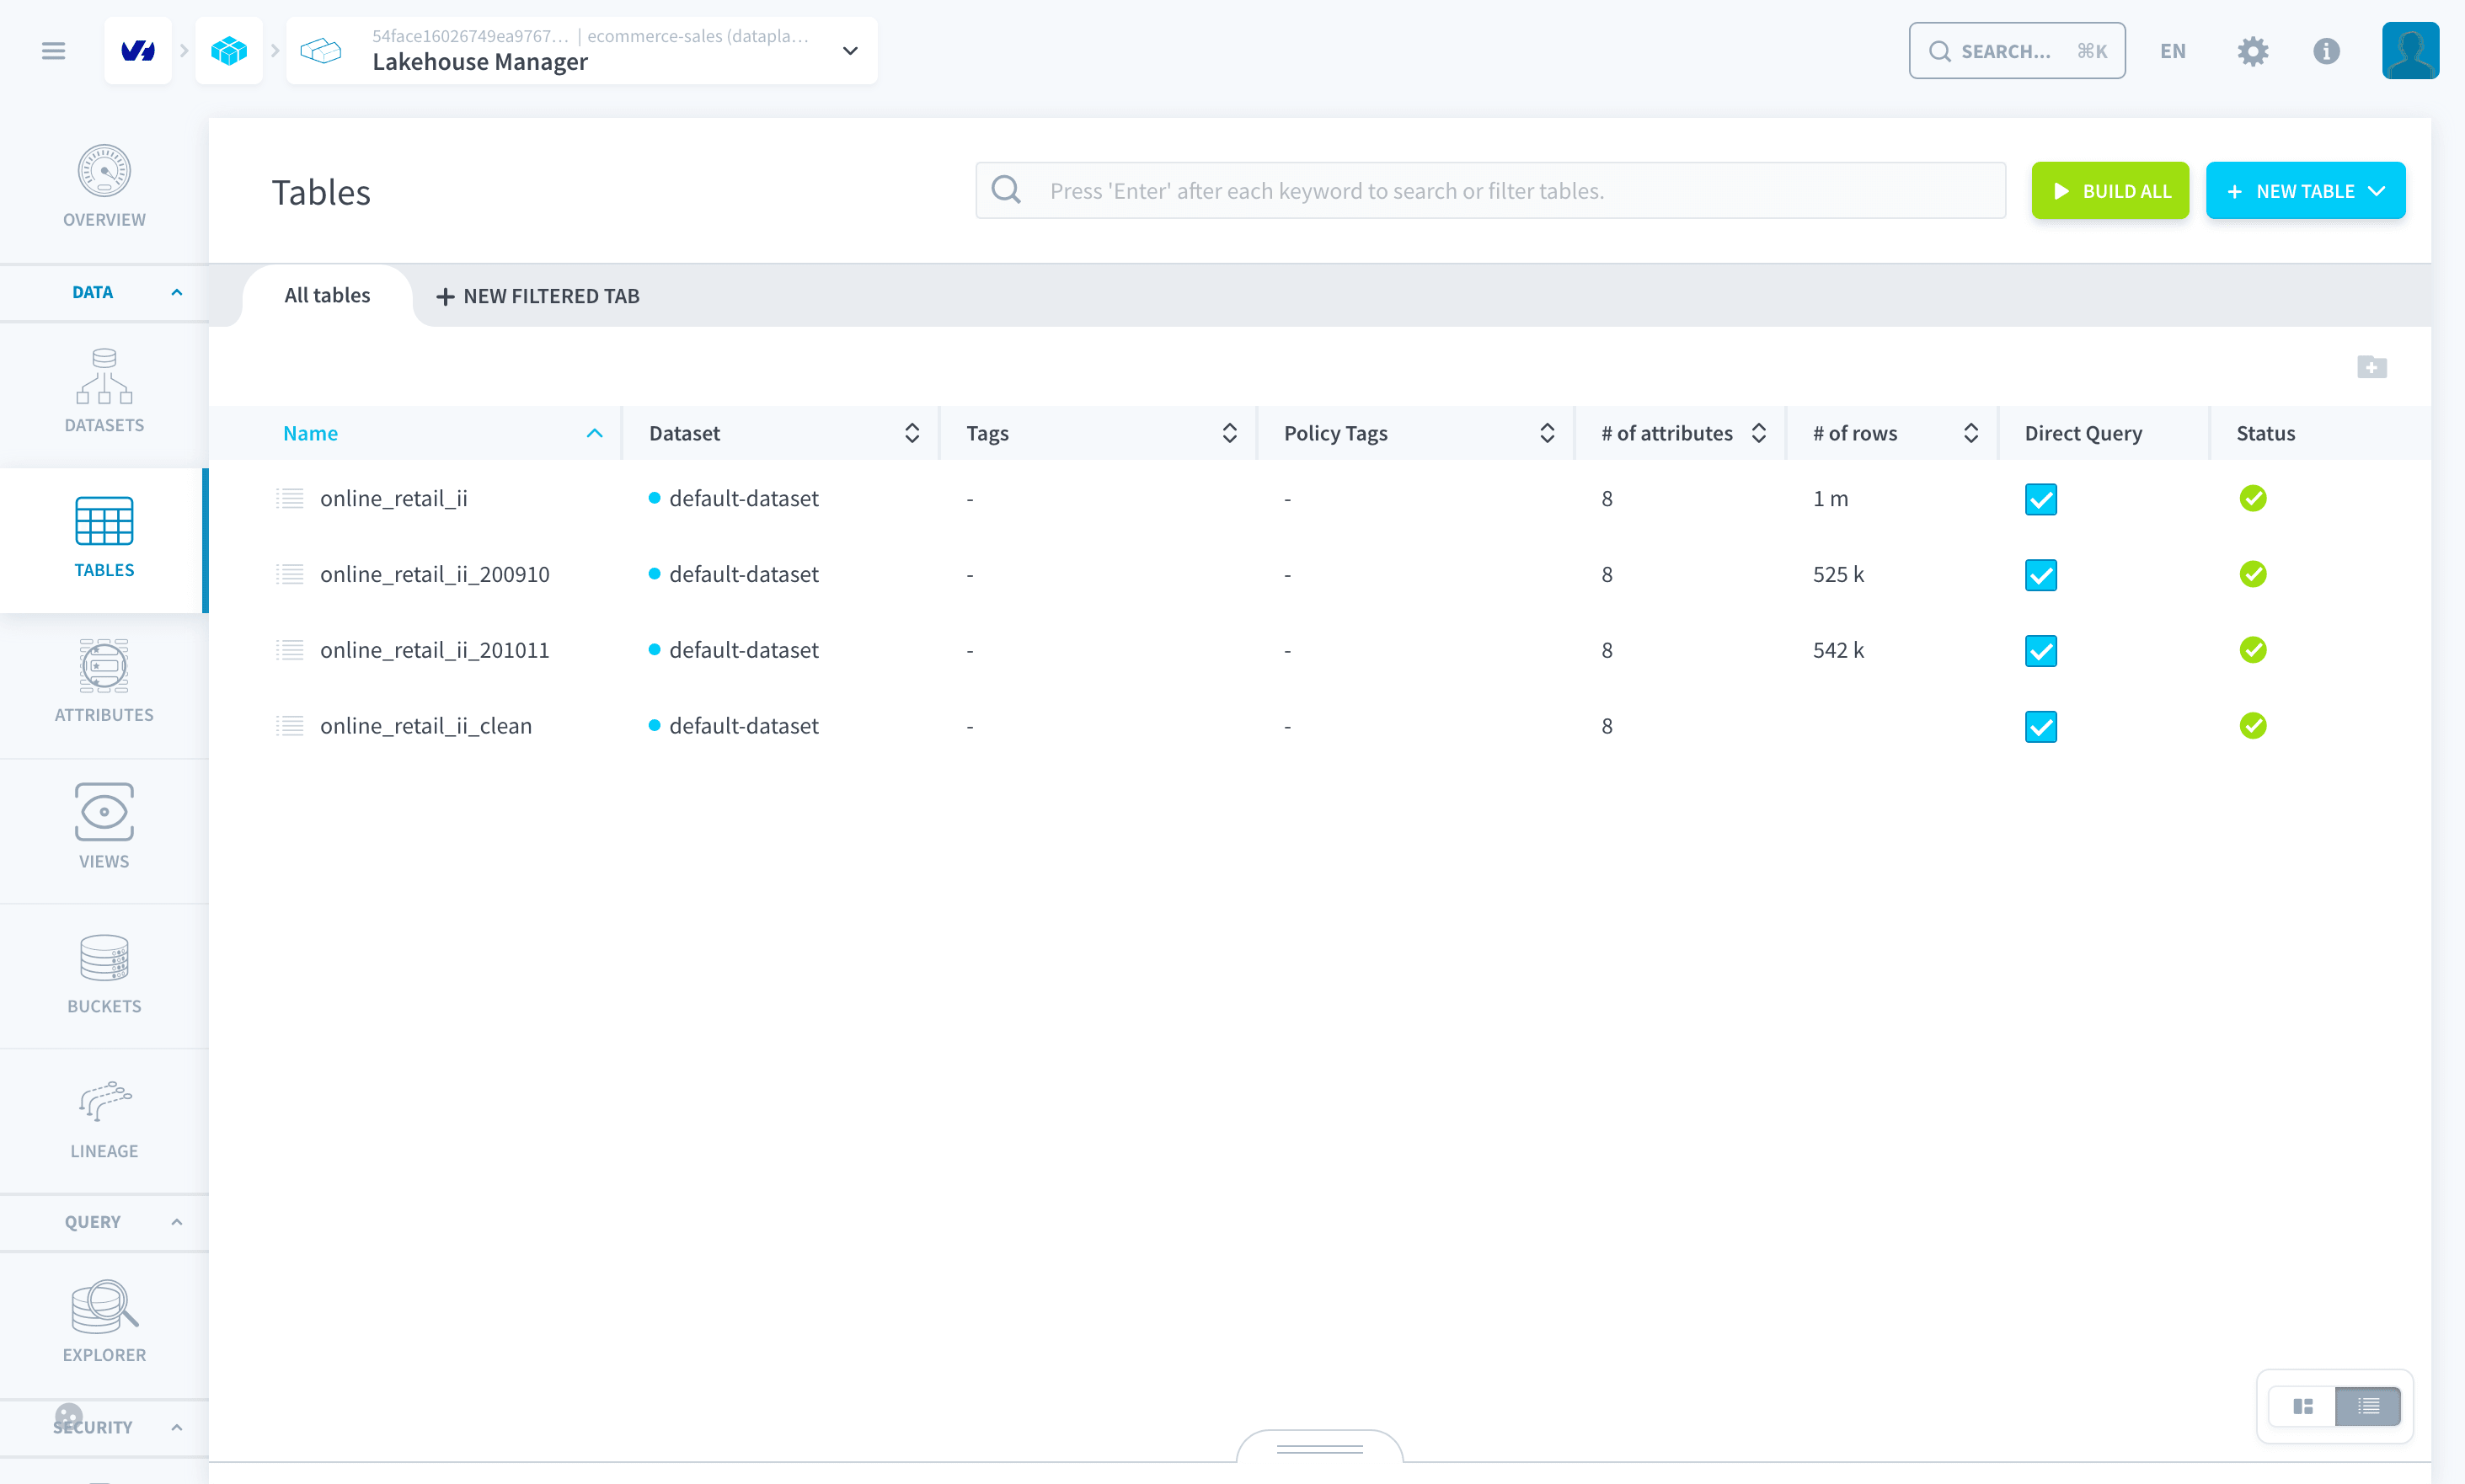The image size is (2465, 1484).
Task: Switch to card grid view
Action: pyautogui.click(x=2303, y=1406)
